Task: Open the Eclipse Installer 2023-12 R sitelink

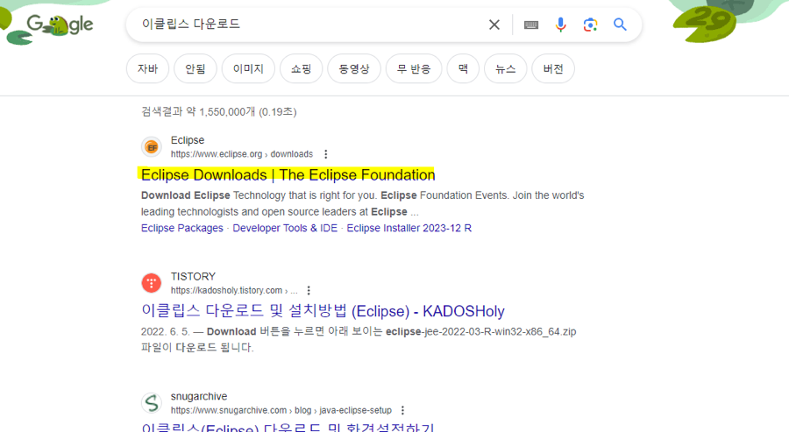Action: tap(409, 229)
